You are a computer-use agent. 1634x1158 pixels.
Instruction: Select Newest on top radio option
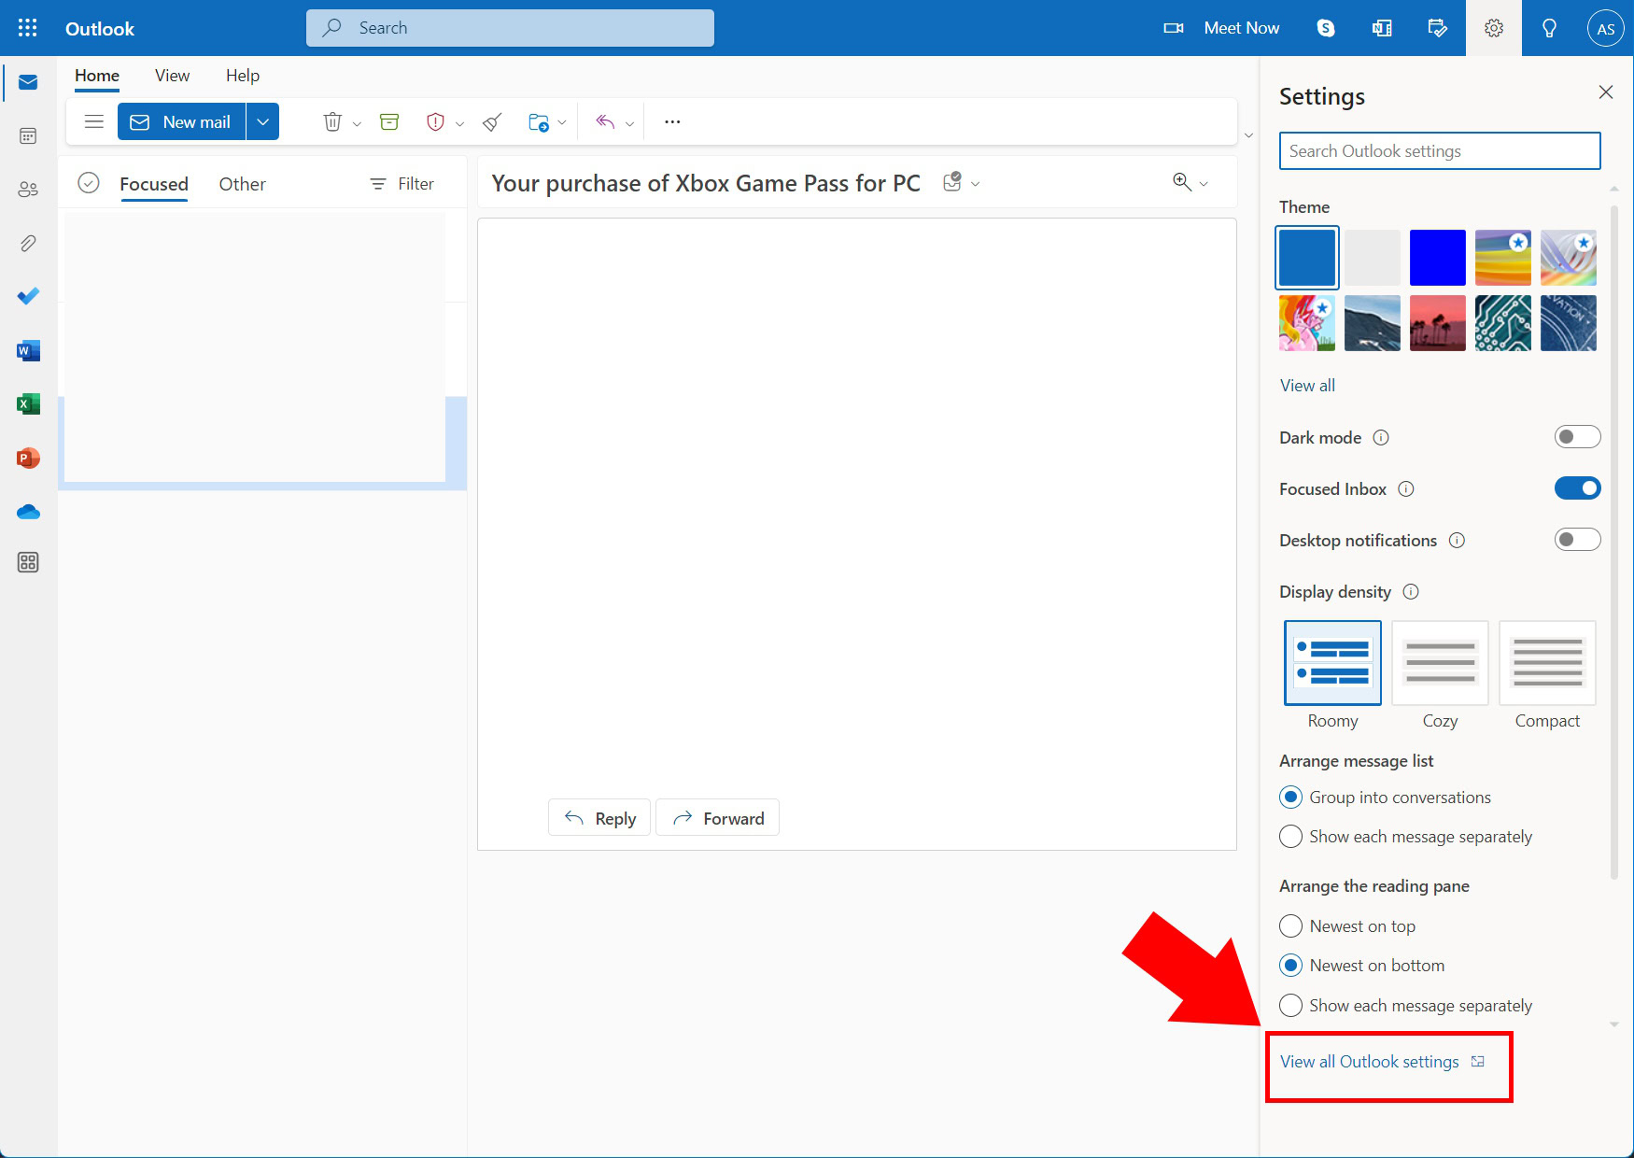click(1290, 925)
